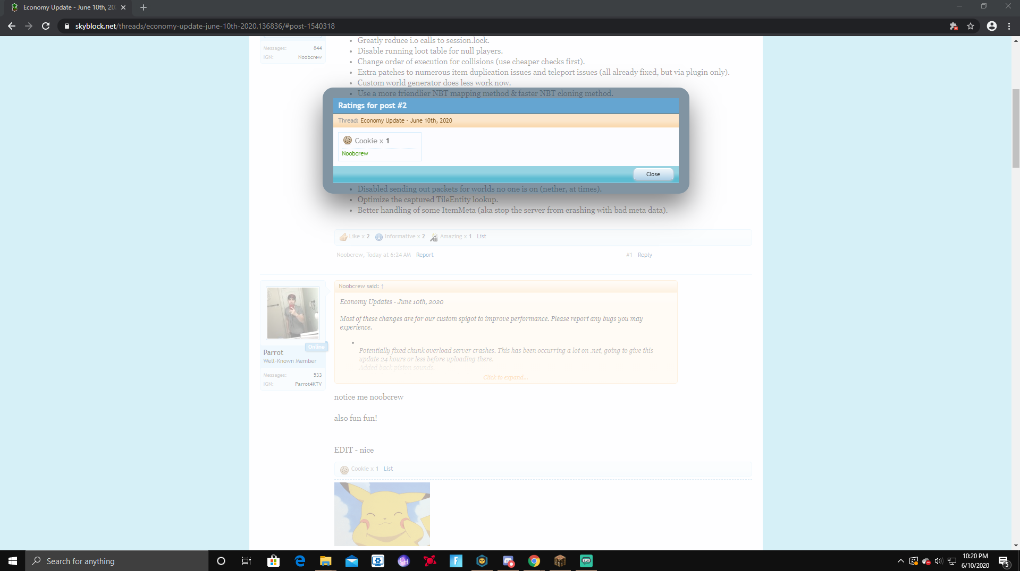Go back to previous page in Chrome
This screenshot has height=571, width=1020.
[12, 26]
